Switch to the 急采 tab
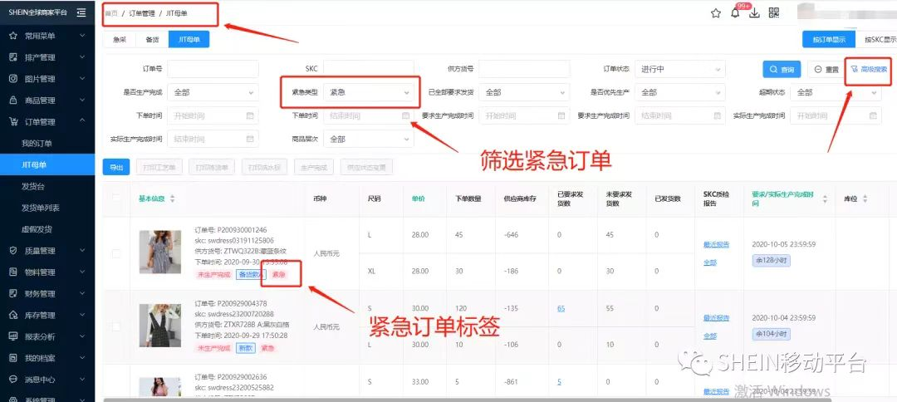This screenshot has height=402, width=897. pyautogui.click(x=119, y=39)
